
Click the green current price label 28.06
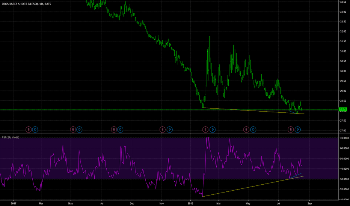[343, 109]
